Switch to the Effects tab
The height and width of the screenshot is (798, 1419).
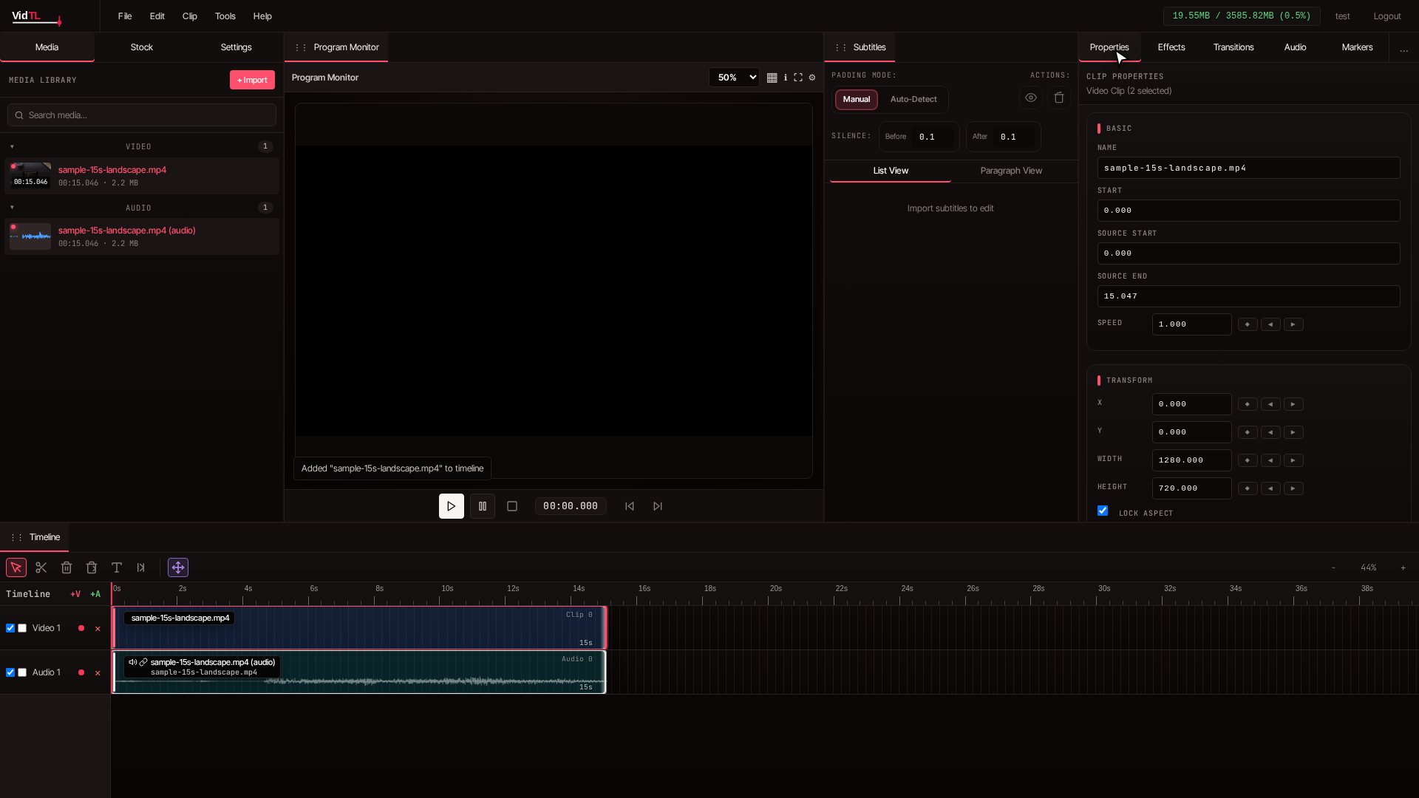tap(1171, 47)
